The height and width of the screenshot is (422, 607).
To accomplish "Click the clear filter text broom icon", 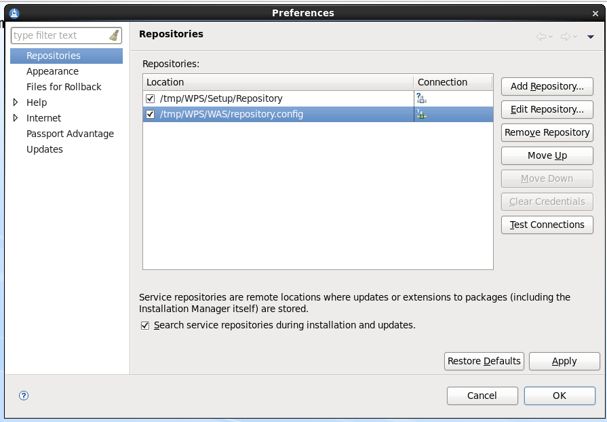I will (113, 35).
